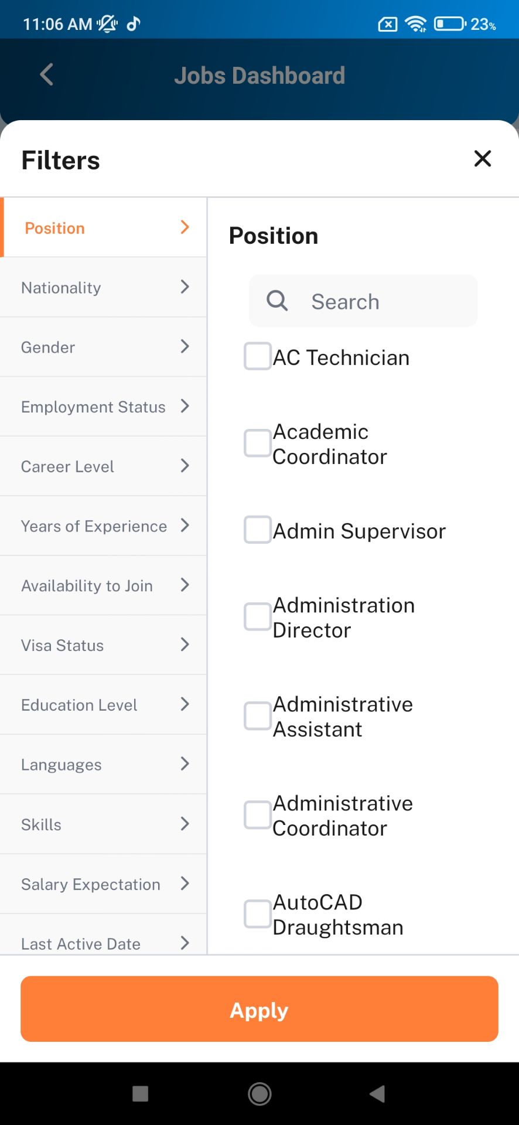Open Visa Status filter via its chevron
This screenshot has width=519, height=1125.
coord(185,645)
